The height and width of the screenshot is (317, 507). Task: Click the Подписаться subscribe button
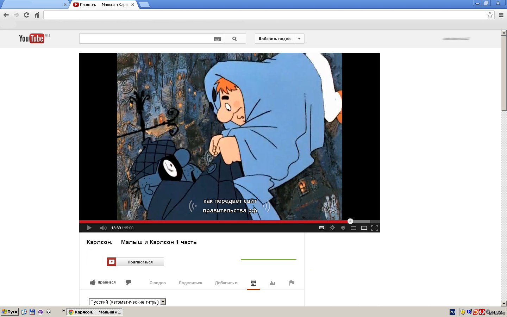(x=140, y=262)
